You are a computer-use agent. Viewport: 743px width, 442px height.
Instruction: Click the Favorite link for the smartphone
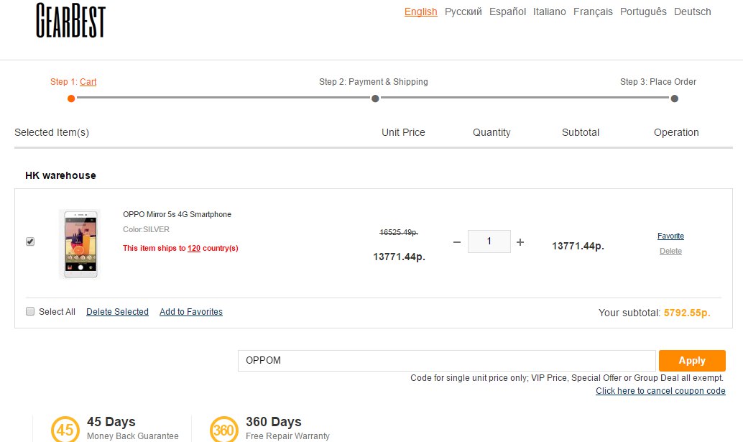tap(670, 236)
